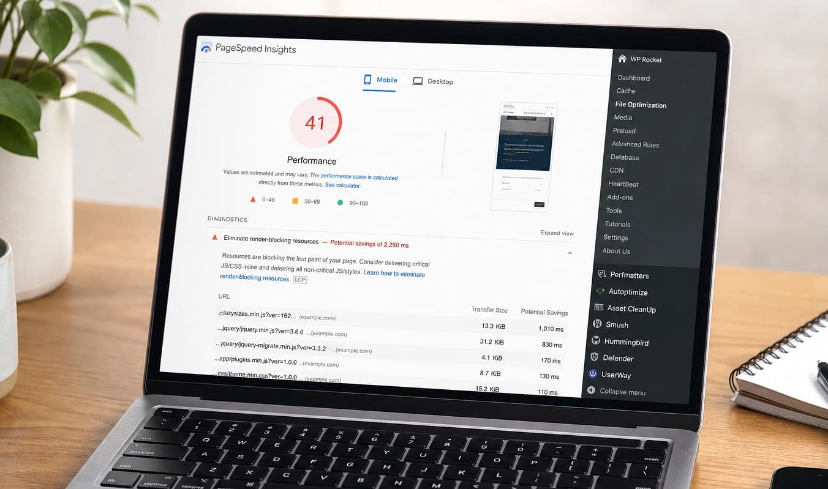Open the UserWay menu label

(x=615, y=375)
